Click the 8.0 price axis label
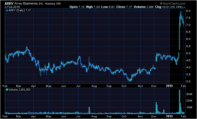197x119 pixels. [x=189, y=11]
